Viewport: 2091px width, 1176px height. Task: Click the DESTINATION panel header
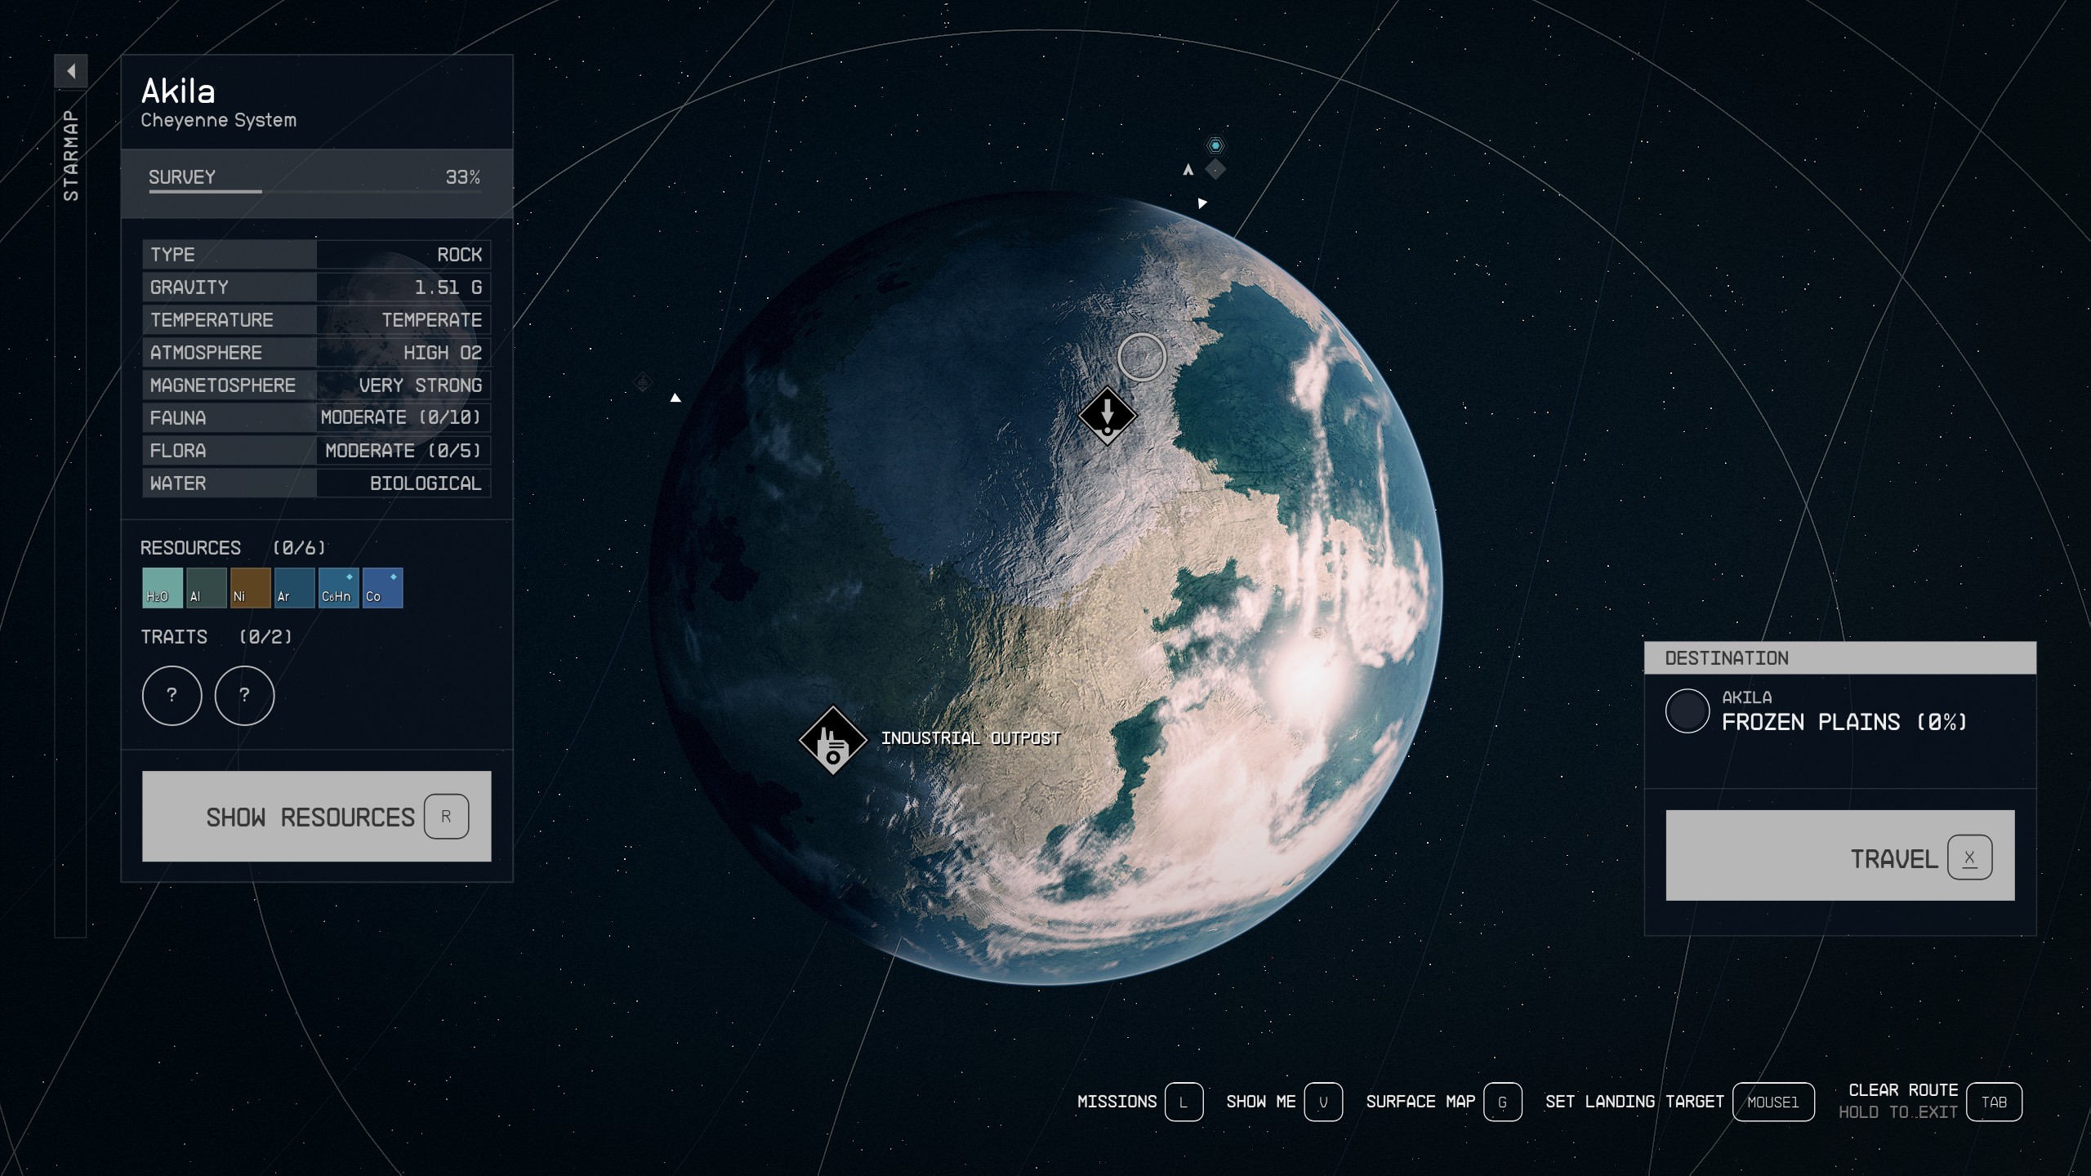1840,658
